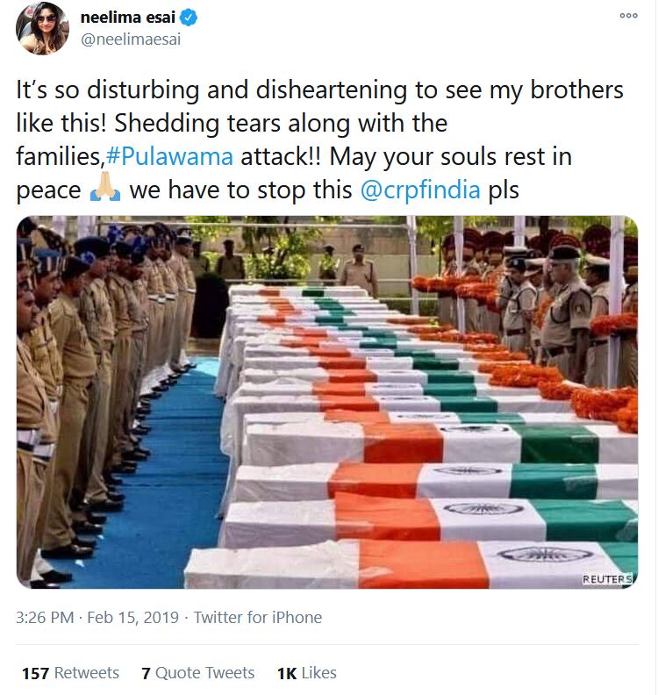View the 1K Likes list
This screenshot has width=658, height=695.
click(307, 672)
